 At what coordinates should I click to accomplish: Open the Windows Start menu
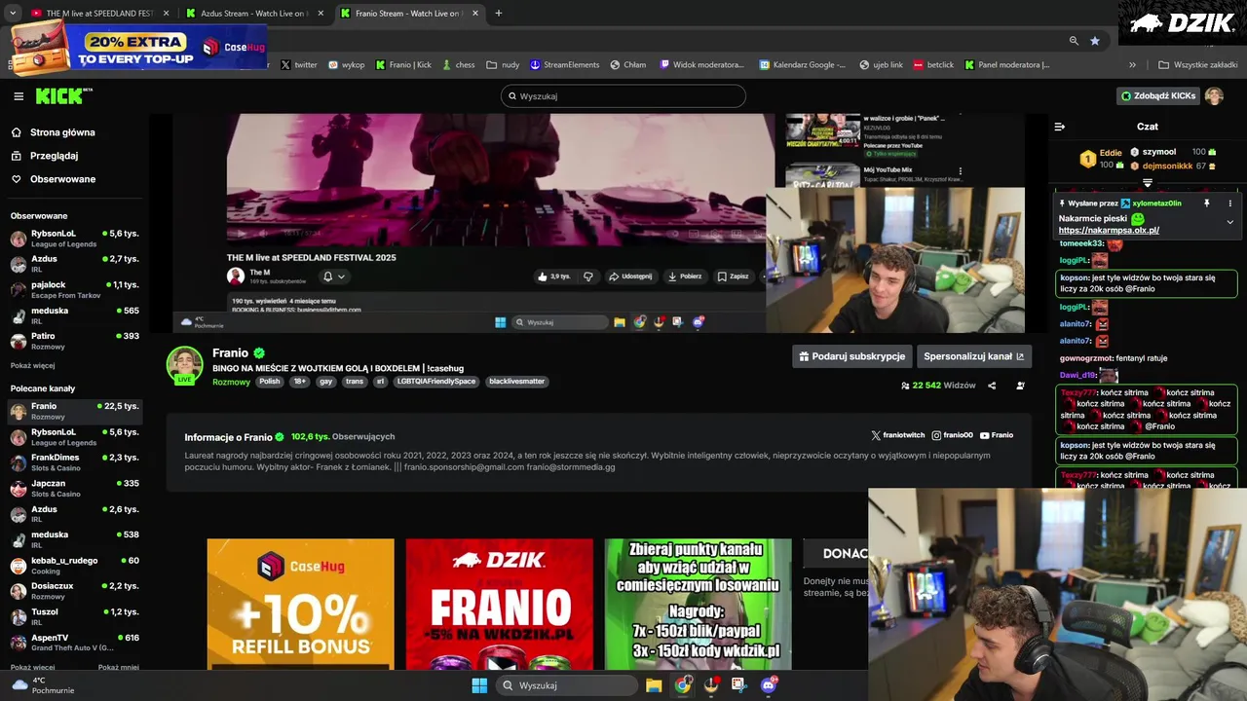479,685
